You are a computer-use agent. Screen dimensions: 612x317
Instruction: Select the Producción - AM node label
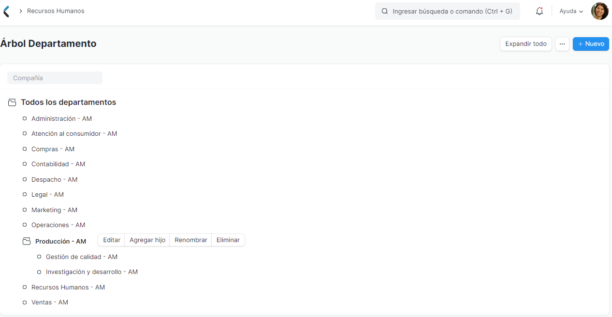coord(61,242)
